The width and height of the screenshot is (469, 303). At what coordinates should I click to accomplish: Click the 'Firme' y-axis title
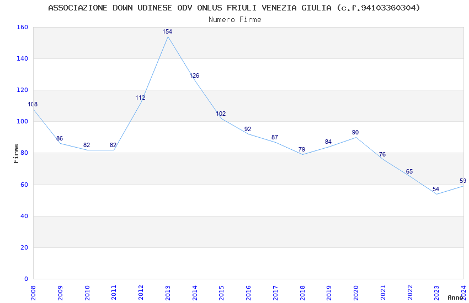pos(16,154)
